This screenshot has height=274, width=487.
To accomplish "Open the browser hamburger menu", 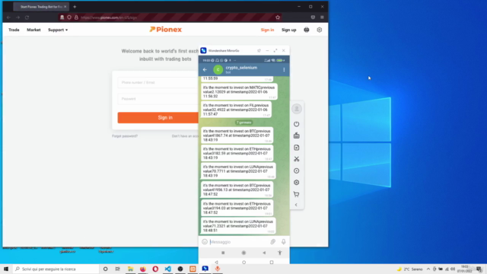I will (322, 18).
